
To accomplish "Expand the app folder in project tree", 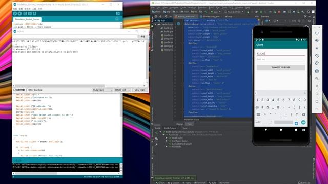I will click(x=155, y=20).
